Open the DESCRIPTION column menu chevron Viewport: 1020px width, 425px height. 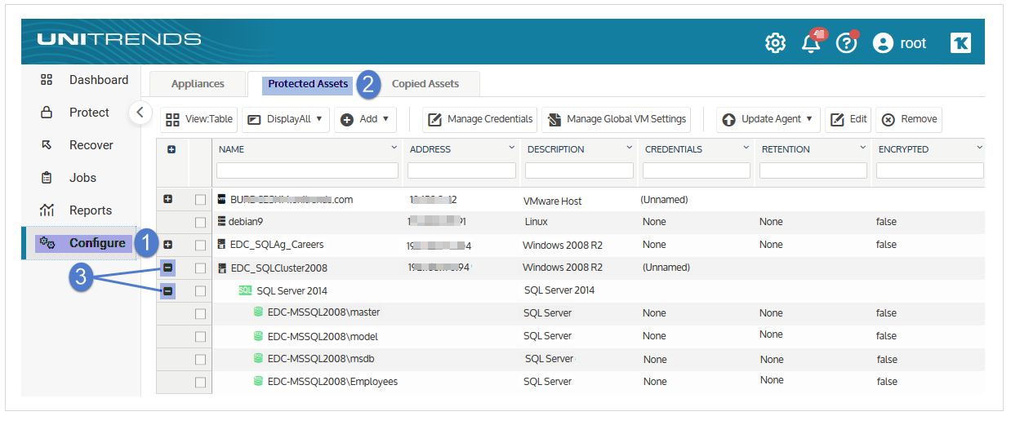coord(630,148)
